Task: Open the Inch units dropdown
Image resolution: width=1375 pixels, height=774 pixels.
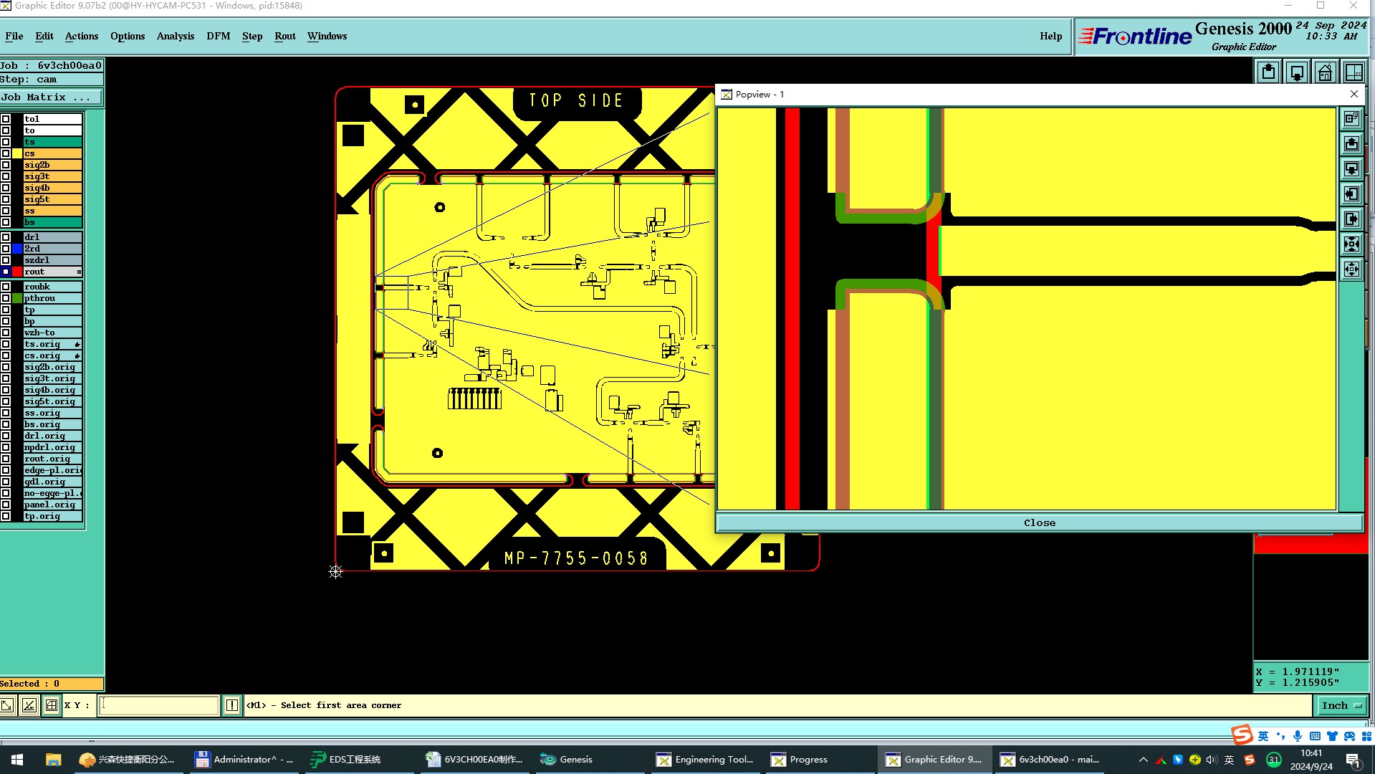Action: (x=1341, y=705)
